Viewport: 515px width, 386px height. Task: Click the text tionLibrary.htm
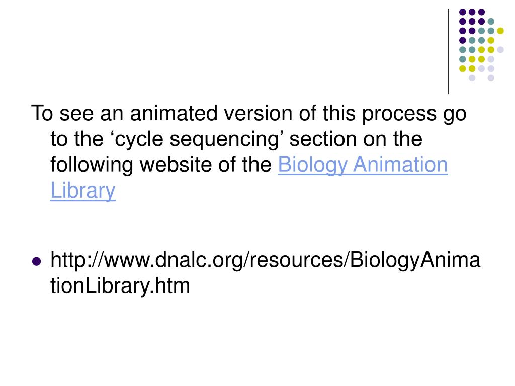pos(120,285)
